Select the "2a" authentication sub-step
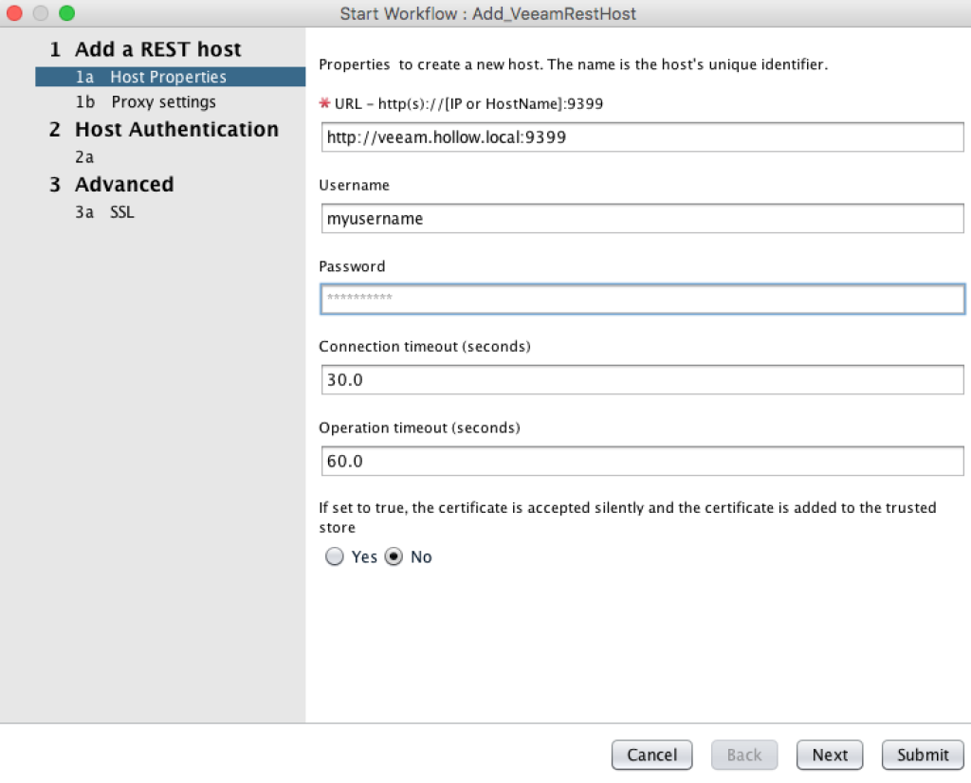The image size is (971, 783). tap(85, 156)
